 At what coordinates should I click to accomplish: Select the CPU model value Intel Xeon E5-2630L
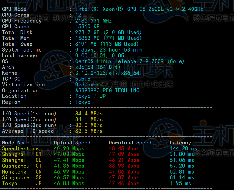coord(139,9)
